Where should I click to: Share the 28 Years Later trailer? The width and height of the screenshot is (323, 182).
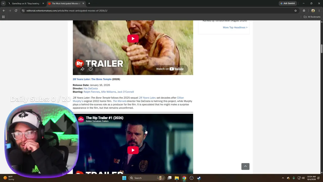tap(83, 69)
